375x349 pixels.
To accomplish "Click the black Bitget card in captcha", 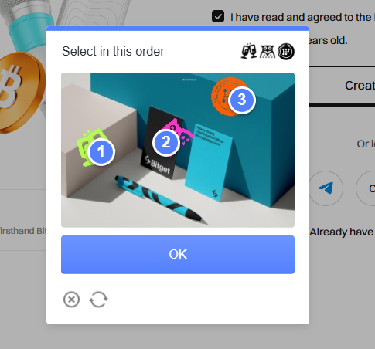I will click(162, 144).
